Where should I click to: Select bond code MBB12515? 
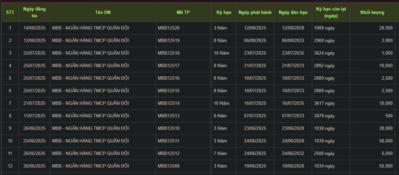point(168,91)
